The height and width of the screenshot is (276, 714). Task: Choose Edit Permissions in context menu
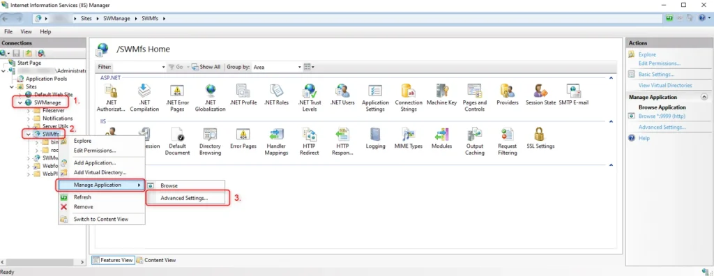coord(102,151)
